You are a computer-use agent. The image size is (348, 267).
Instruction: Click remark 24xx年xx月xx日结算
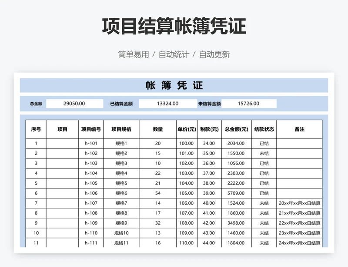click(299, 243)
